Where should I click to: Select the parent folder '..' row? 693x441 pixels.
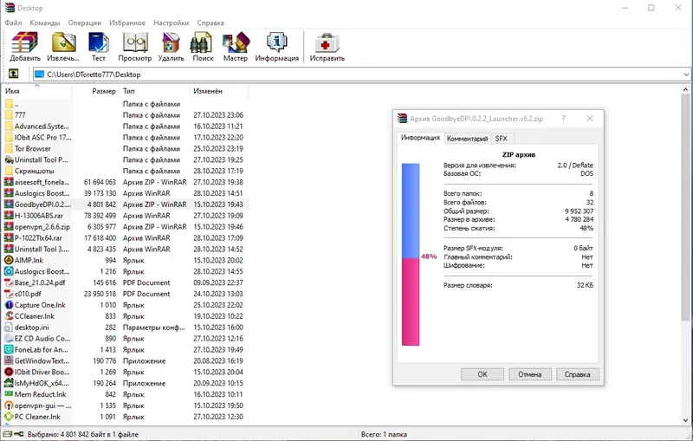coord(126,104)
